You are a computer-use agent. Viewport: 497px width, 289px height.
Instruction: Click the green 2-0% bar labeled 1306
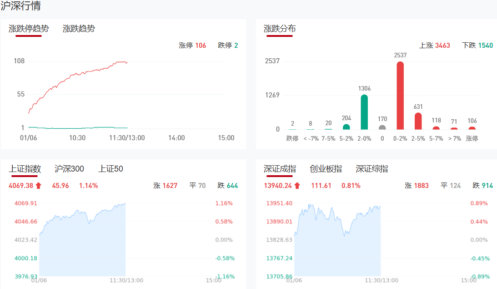364,112
